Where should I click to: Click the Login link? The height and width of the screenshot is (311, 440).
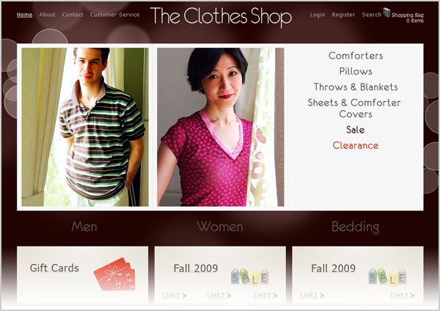318,15
